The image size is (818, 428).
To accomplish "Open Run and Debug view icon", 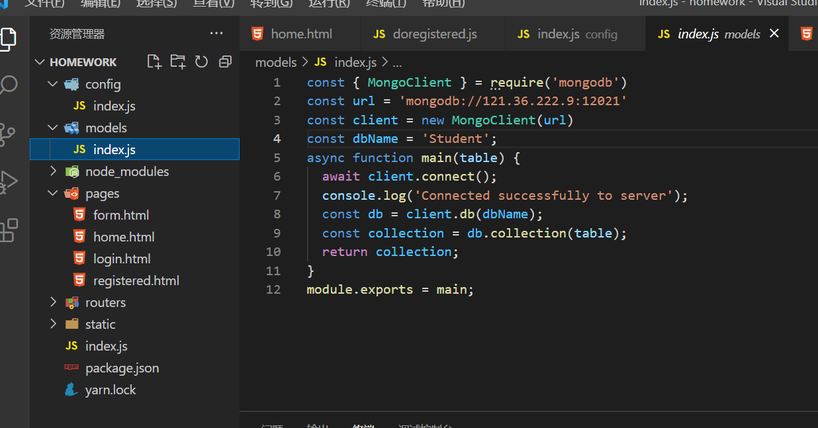I will click(x=9, y=181).
